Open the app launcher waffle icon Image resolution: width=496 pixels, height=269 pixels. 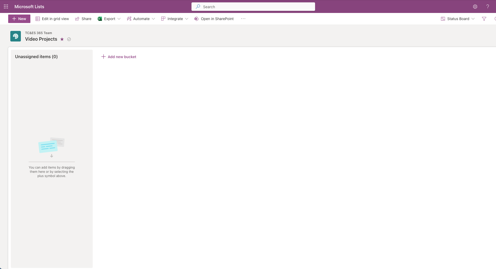(6, 6)
